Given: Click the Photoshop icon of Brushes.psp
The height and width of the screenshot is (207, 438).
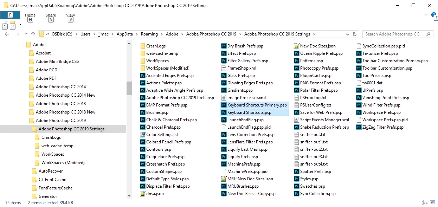Looking at the screenshot, I should coord(143,112).
